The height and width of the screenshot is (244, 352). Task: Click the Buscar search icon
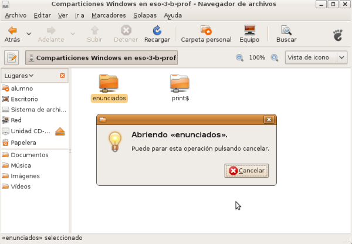(286, 30)
